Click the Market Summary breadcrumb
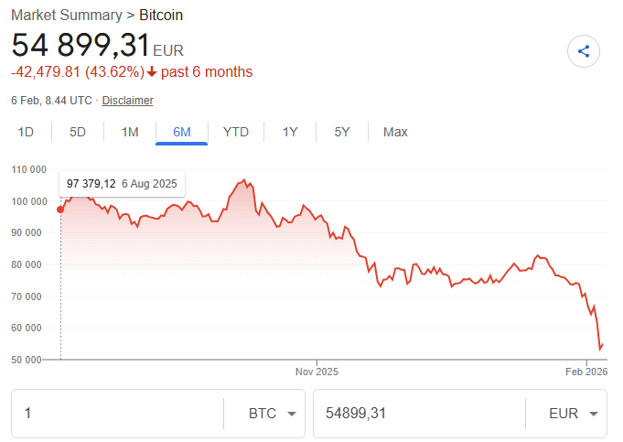The height and width of the screenshot is (442, 623). [x=66, y=15]
